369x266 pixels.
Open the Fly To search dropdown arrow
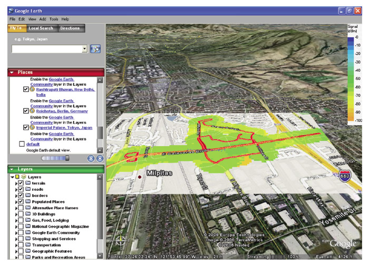point(85,49)
